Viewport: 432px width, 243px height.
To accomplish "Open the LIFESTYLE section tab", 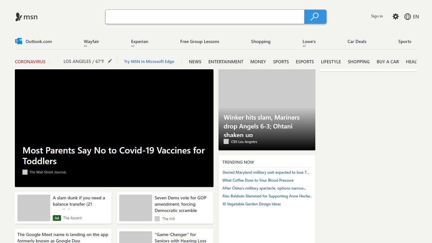I will point(331,62).
